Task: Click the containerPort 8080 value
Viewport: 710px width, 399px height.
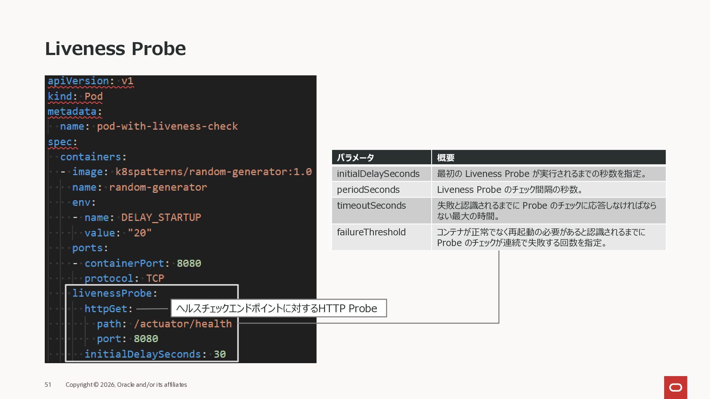Action: click(189, 263)
